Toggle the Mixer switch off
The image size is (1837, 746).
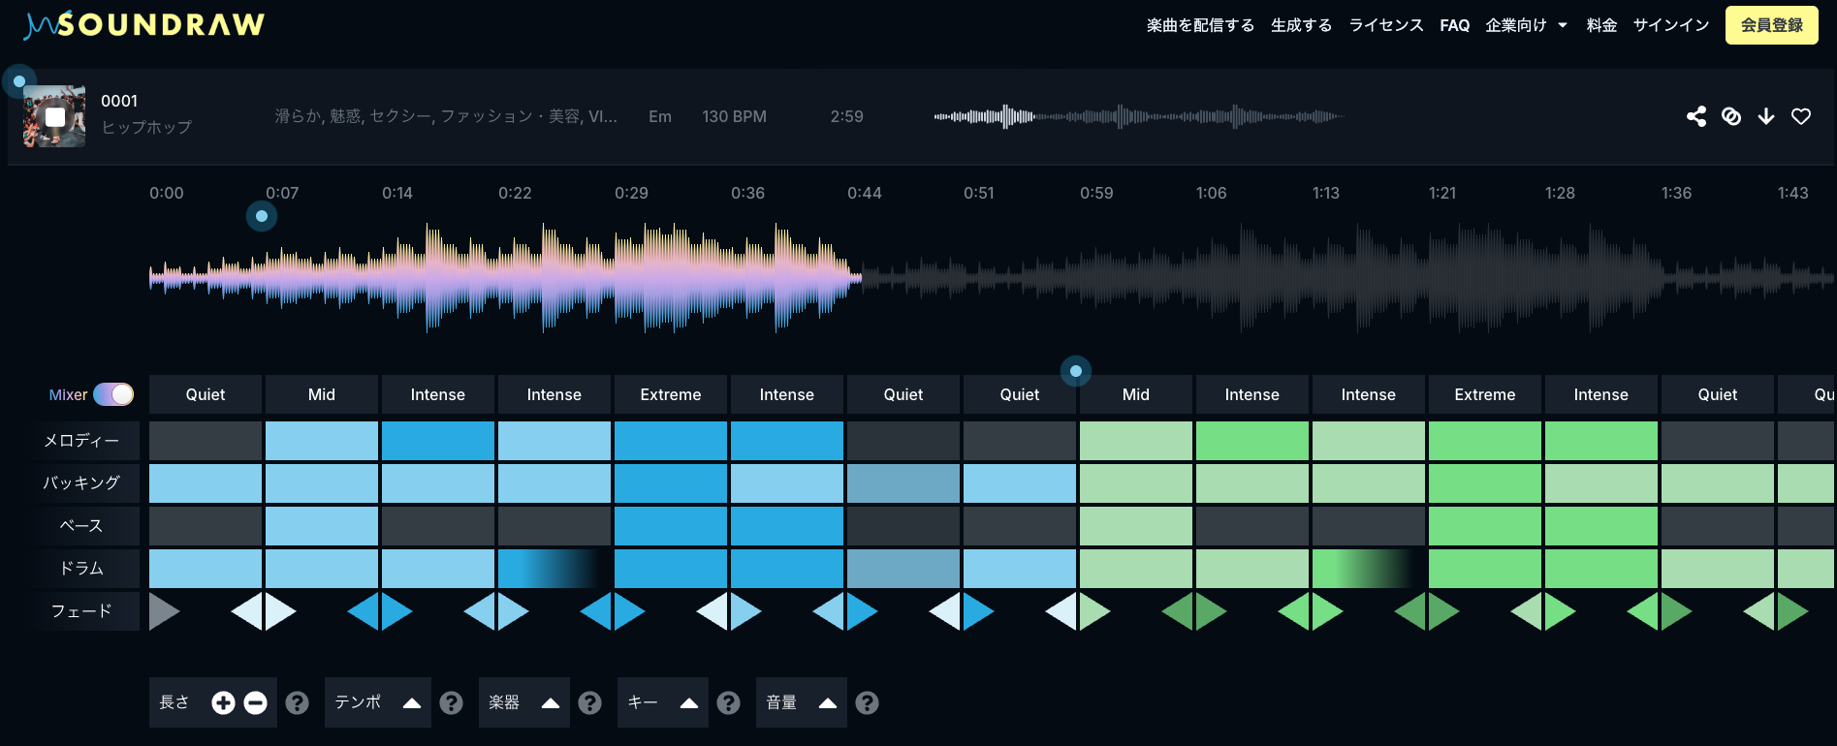[113, 394]
